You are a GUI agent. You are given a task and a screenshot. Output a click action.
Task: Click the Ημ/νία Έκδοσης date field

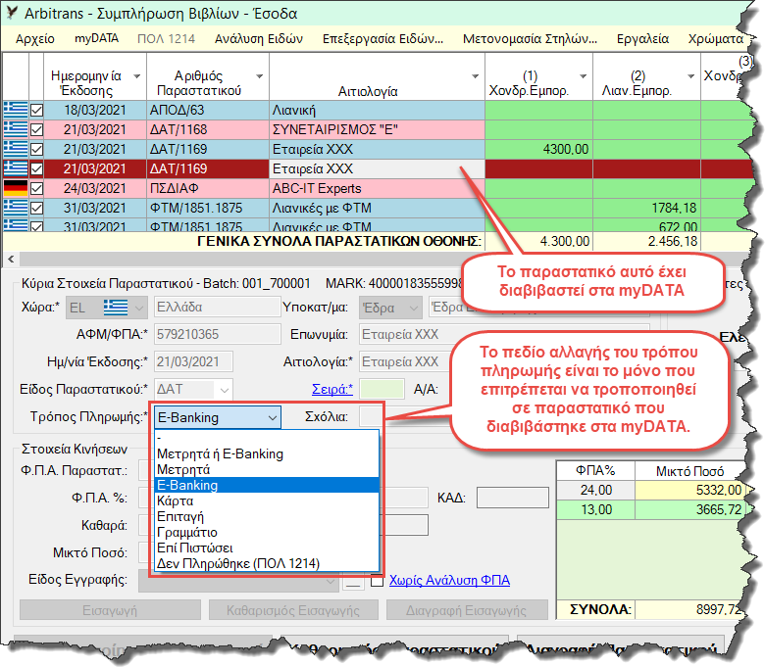click(193, 361)
